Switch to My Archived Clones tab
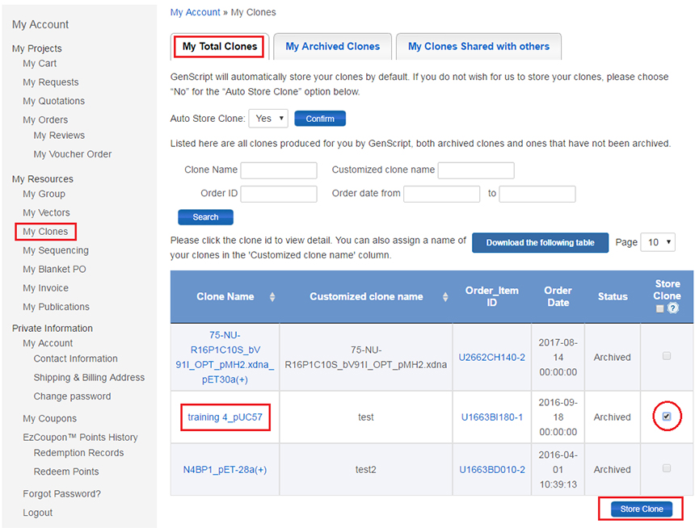This screenshot has height=528, width=695. click(x=332, y=47)
